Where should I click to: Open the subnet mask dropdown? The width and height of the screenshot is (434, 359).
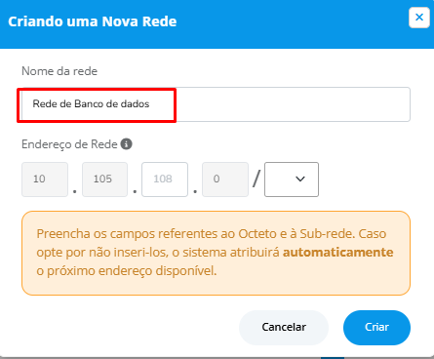click(x=292, y=179)
